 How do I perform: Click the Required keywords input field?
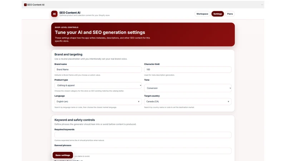pos(143,135)
